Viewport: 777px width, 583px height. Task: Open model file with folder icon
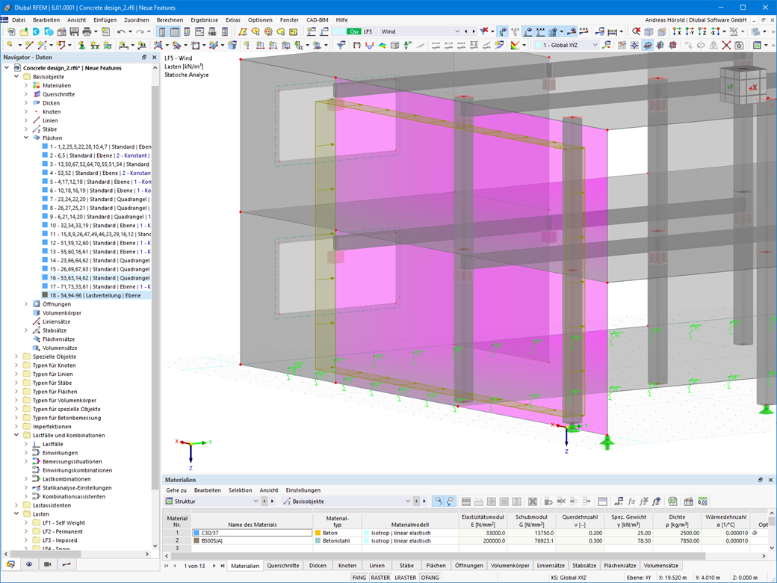[x=24, y=31]
